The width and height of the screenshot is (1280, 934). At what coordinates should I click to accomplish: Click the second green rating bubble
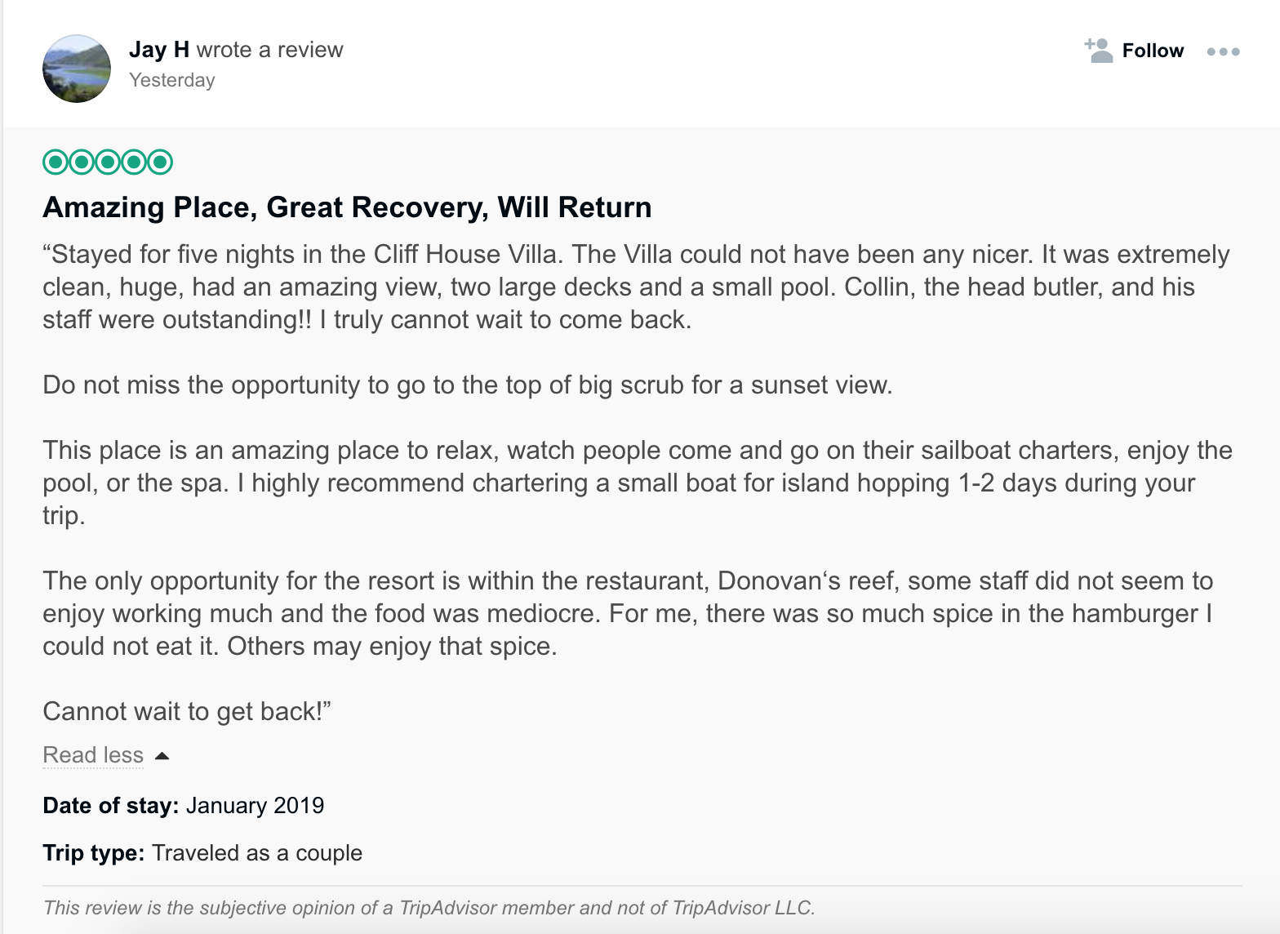coord(82,162)
